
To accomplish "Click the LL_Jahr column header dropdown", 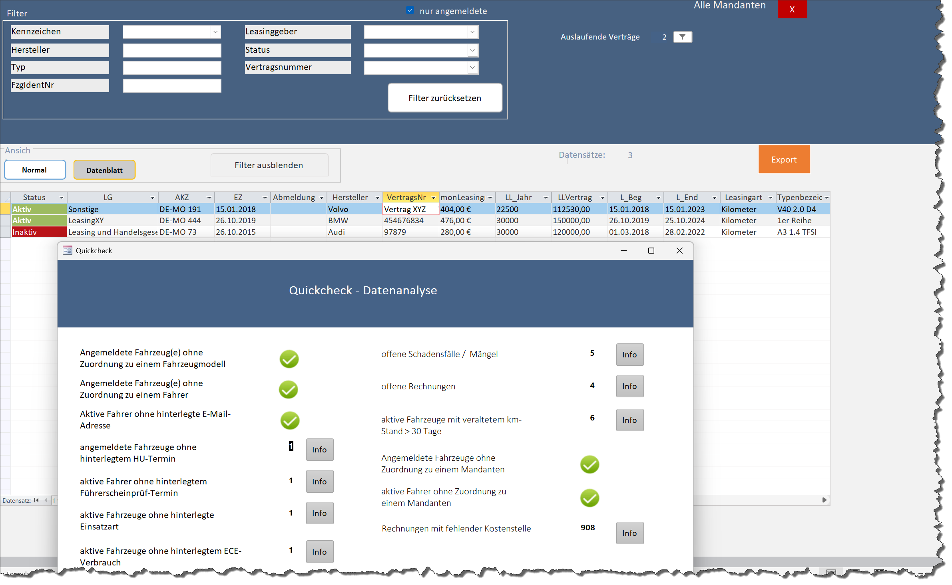I will pos(546,198).
